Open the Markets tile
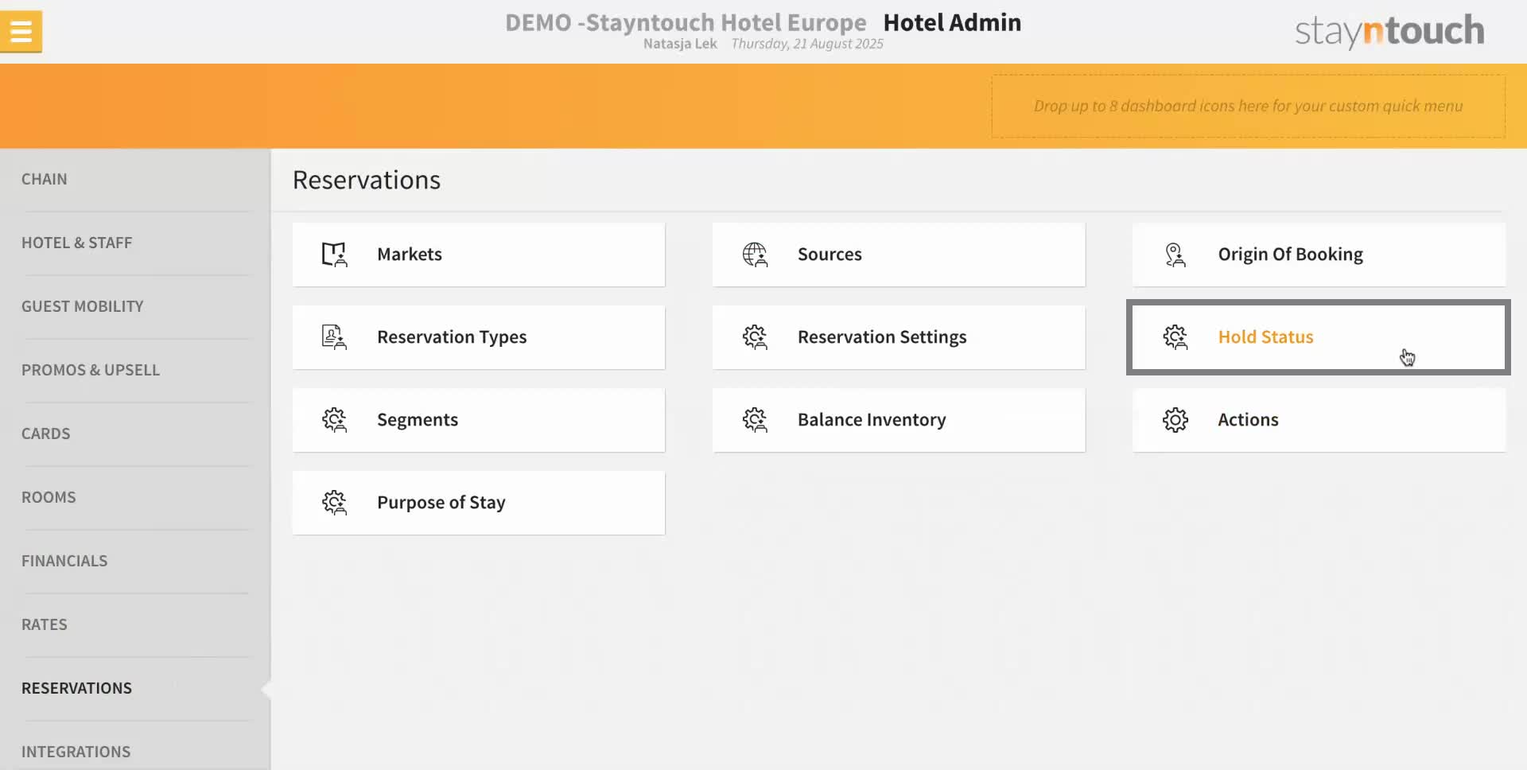The height and width of the screenshot is (770, 1527). tap(479, 255)
